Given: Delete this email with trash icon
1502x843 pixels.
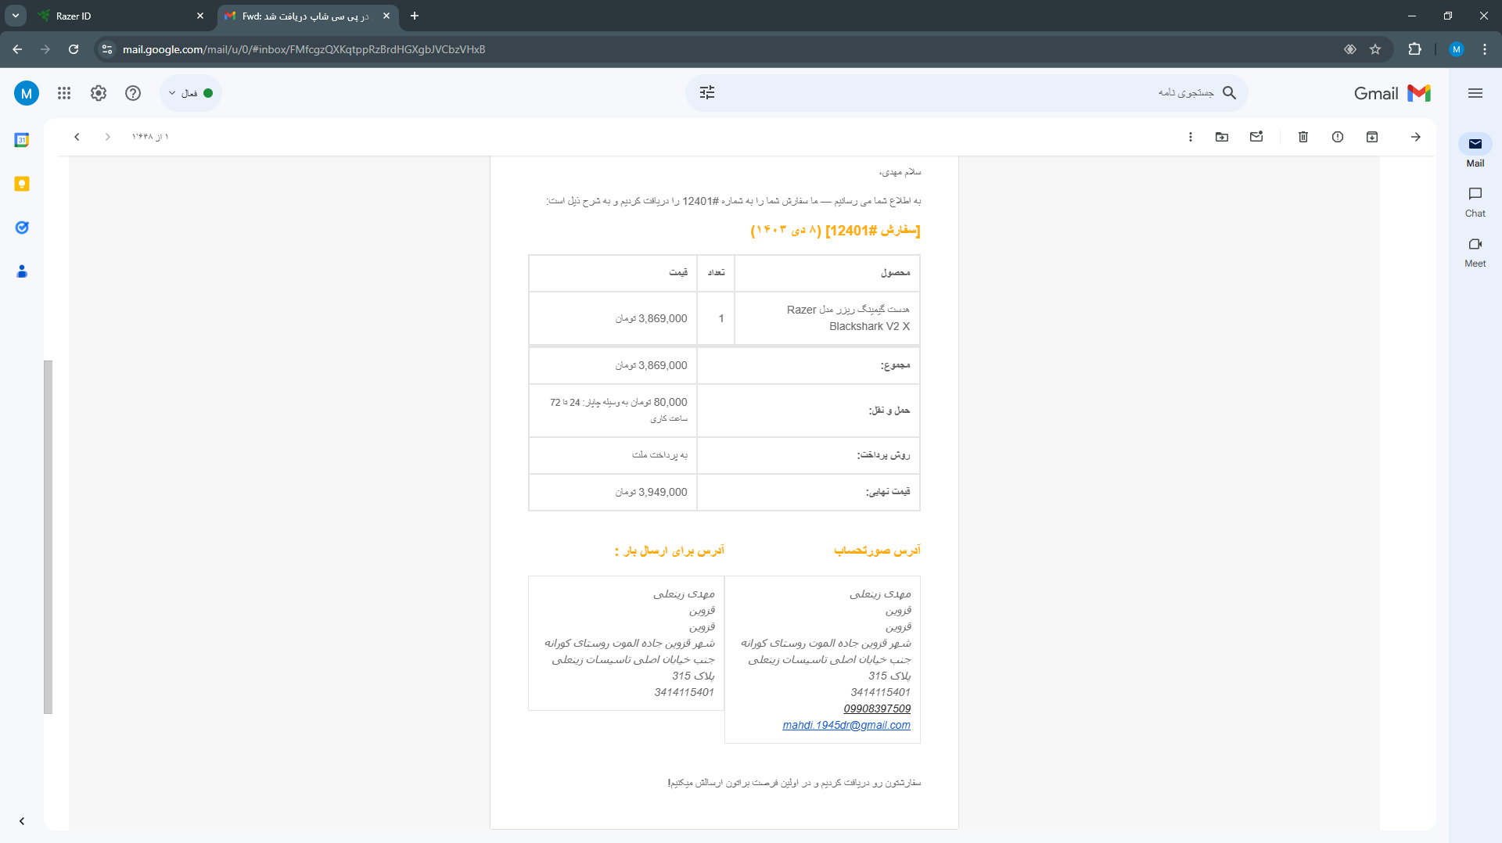Looking at the screenshot, I should click(1303, 137).
